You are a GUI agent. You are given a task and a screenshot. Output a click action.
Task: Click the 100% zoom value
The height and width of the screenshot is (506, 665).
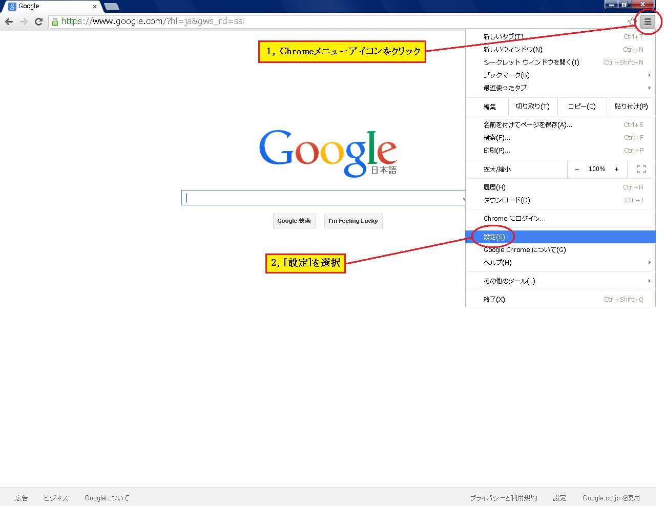(597, 169)
